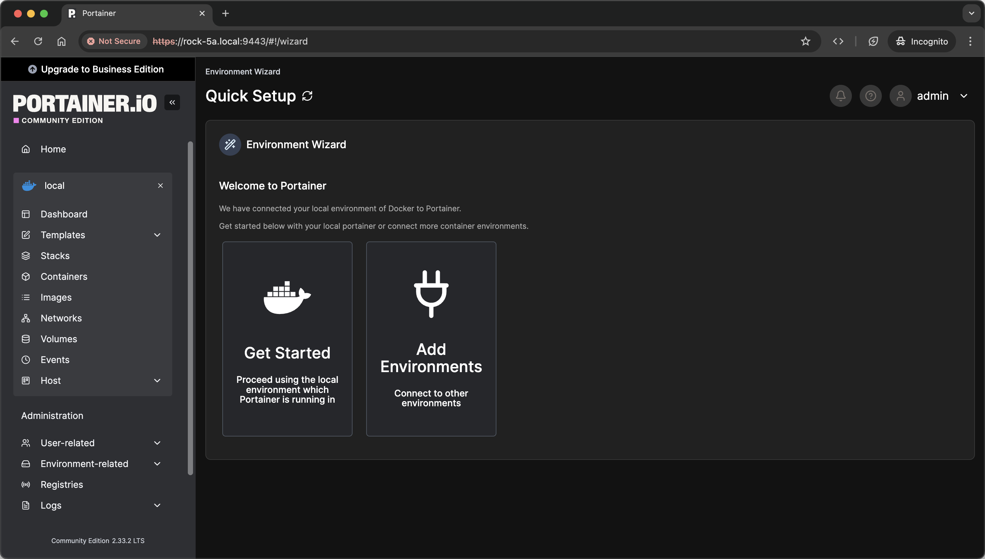Close the local environment with X
This screenshot has width=985, height=559.
point(160,186)
